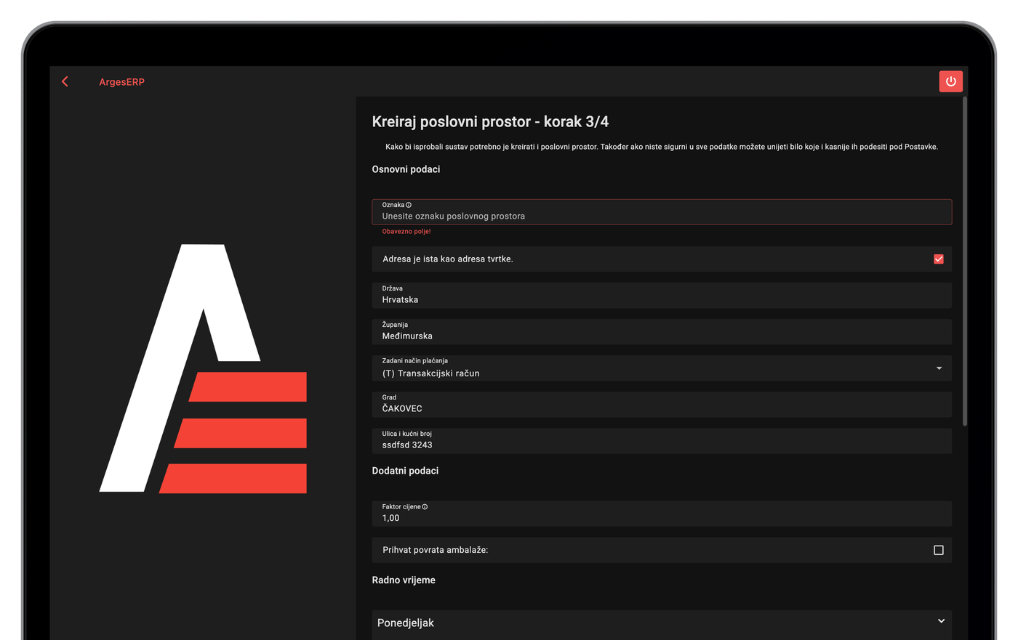The image size is (1018, 640).
Task: Uncheck Adresa je ista kao adresa tvrtke
Action: click(939, 259)
